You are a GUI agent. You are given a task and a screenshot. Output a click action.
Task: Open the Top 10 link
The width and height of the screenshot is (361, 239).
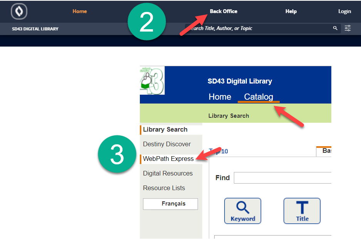[x=218, y=151]
